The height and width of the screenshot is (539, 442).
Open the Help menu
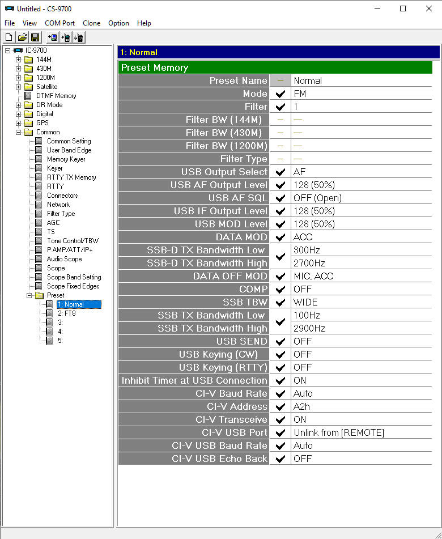pos(144,23)
